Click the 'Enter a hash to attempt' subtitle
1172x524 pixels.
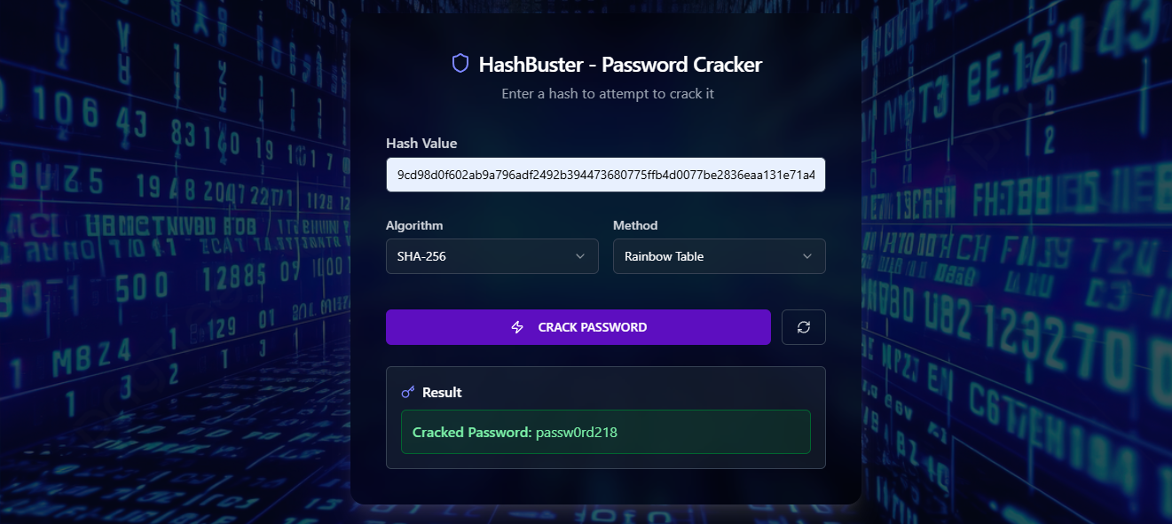click(608, 93)
